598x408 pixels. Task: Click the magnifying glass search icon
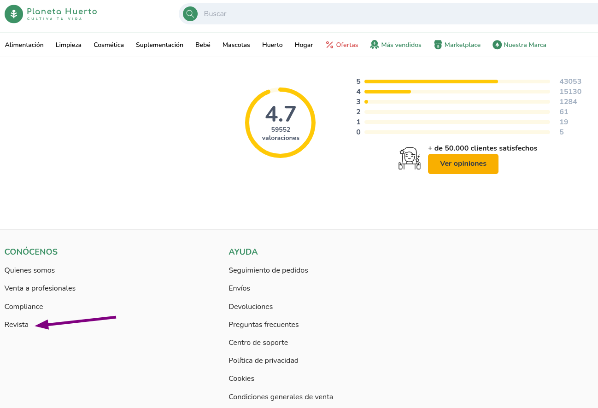190,14
